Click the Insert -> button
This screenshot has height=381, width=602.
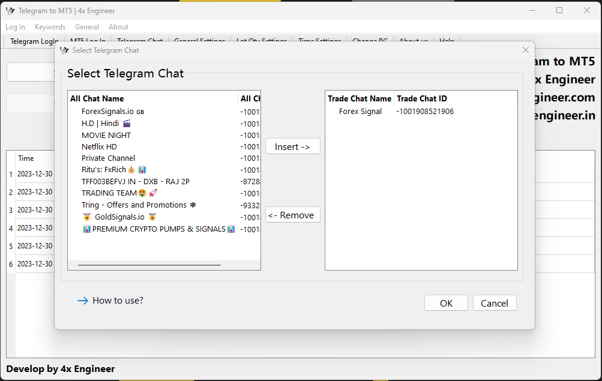coord(292,146)
